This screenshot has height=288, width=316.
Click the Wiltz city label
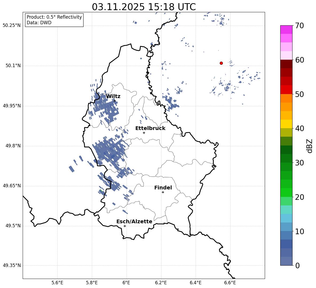point(113,96)
